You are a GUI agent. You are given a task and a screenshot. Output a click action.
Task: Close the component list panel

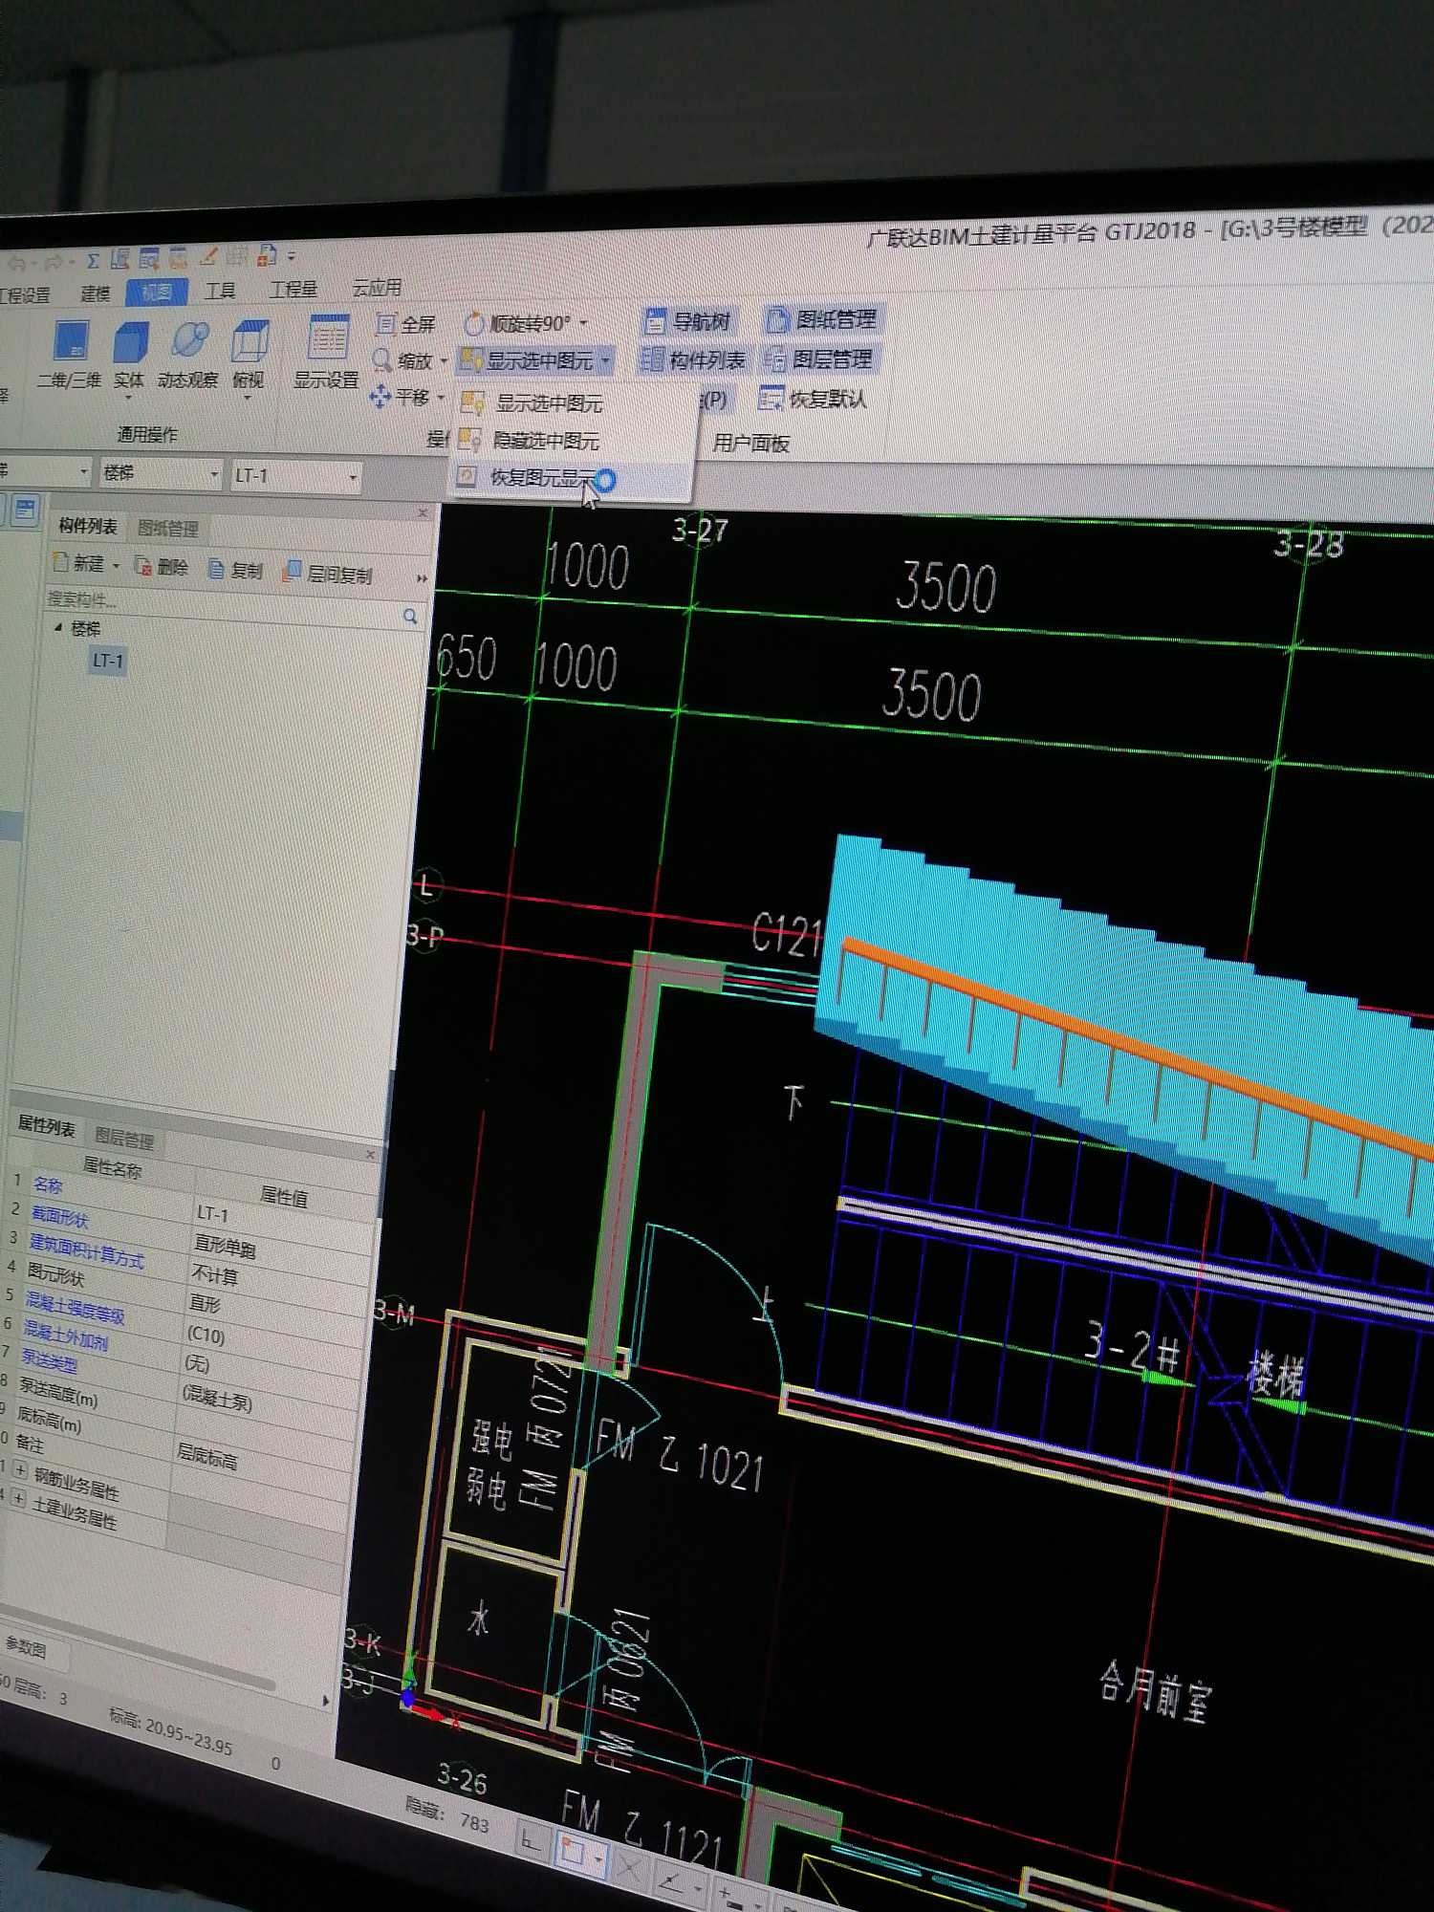pos(423,513)
